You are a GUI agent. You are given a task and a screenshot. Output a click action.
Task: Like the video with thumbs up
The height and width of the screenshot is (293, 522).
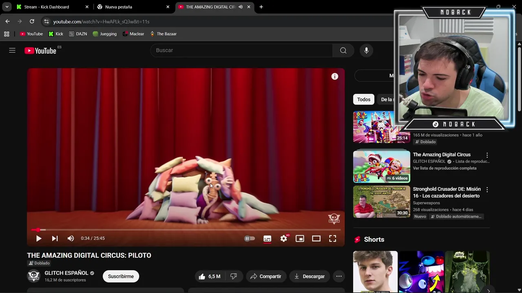(210, 276)
